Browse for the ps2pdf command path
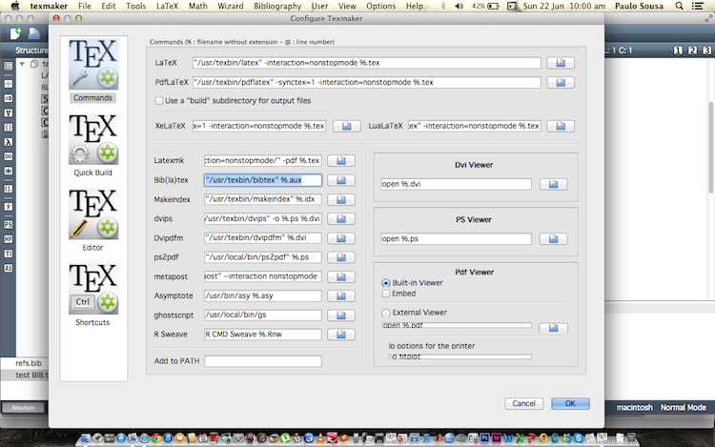715x447 pixels. pos(341,257)
